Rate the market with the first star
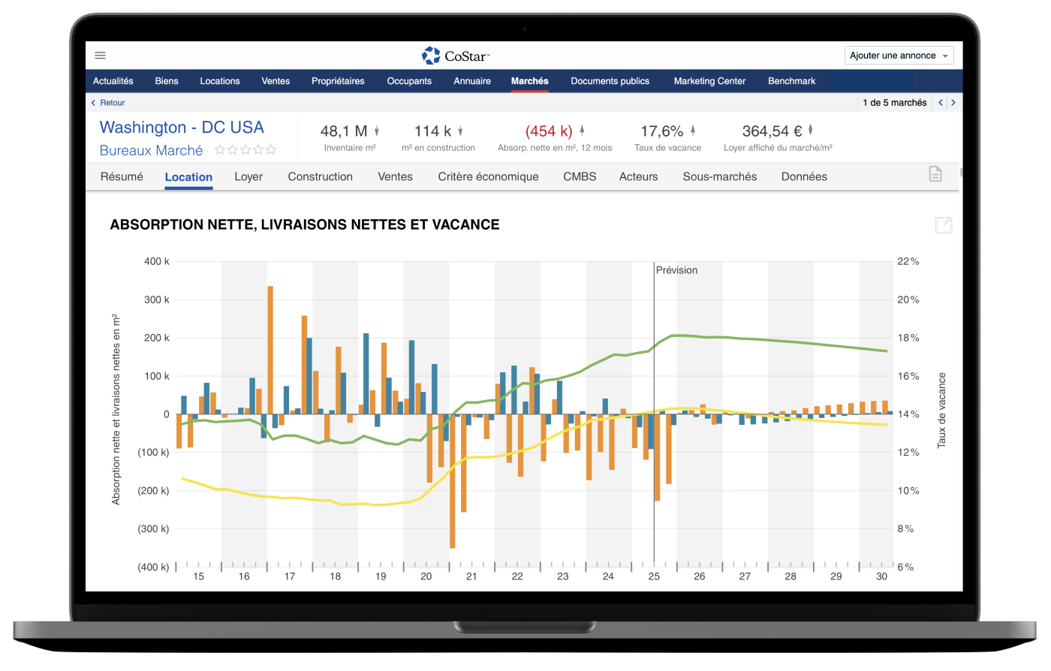 click(220, 150)
